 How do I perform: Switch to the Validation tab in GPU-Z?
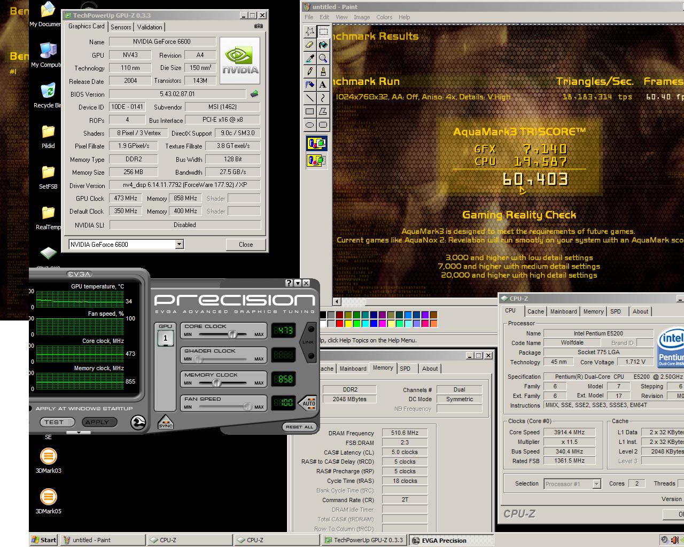pos(150,27)
